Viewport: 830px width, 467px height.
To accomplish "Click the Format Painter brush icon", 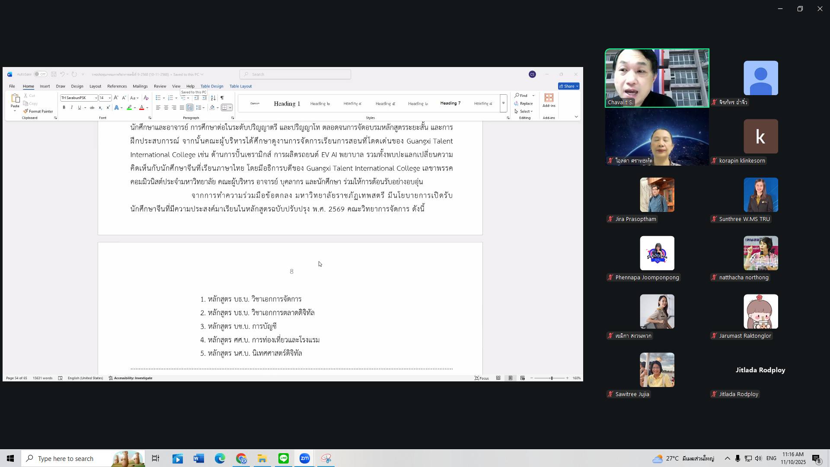I will (x=26, y=111).
